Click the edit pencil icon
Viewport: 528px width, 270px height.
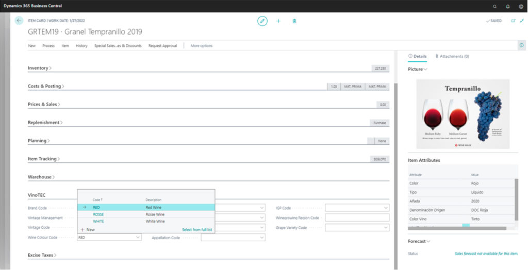point(262,21)
